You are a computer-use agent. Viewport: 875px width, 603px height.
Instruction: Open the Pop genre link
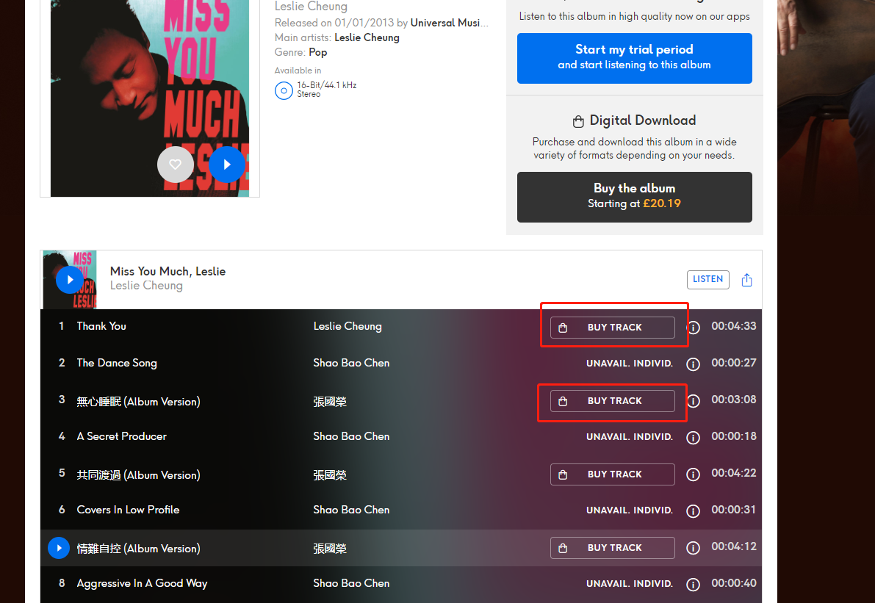pyautogui.click(x=317, y=52)
